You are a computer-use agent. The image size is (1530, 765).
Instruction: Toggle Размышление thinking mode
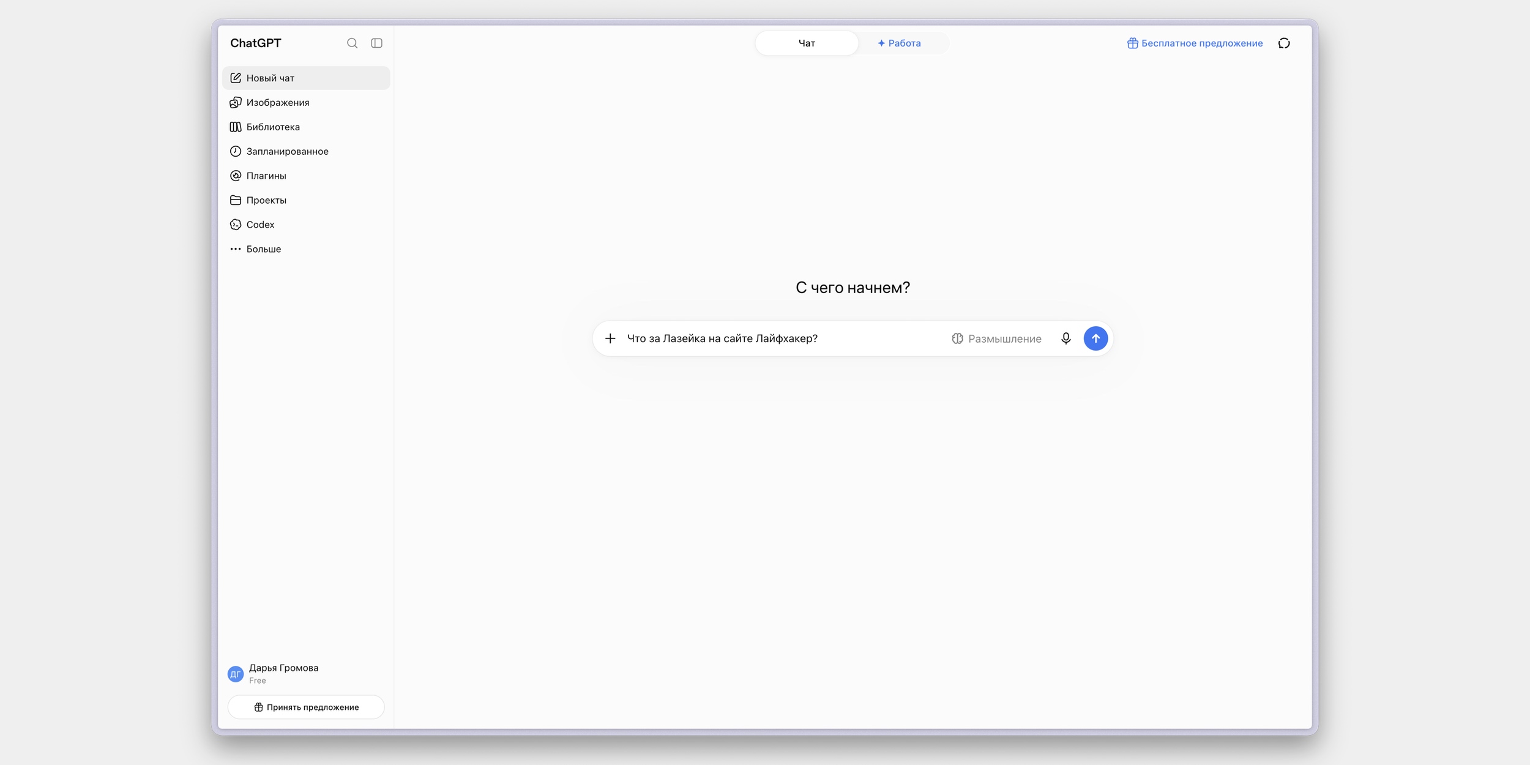click(996, 338)
